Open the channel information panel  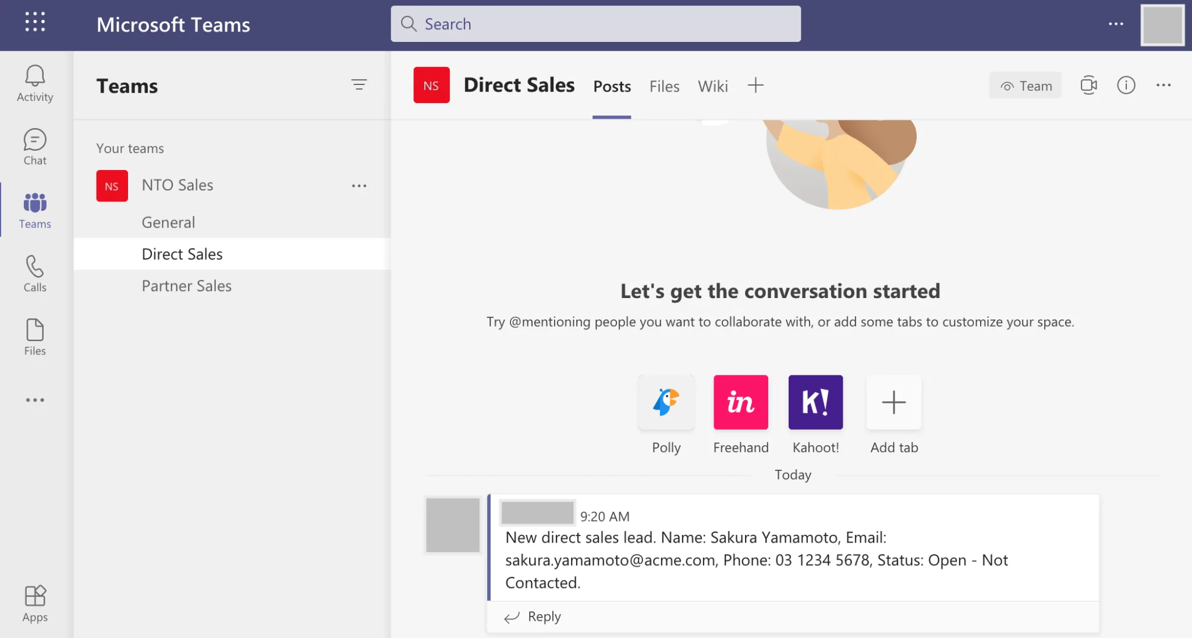pos(1126,85)
